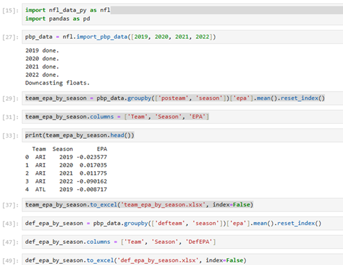The width and height of the screenshot is (343, 265).
Task: Click the def_epa_by_season.columns assignment cell
Action: click(182, 242)
